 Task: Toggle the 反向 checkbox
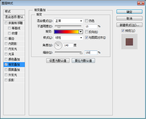click(x=86, y=32)
